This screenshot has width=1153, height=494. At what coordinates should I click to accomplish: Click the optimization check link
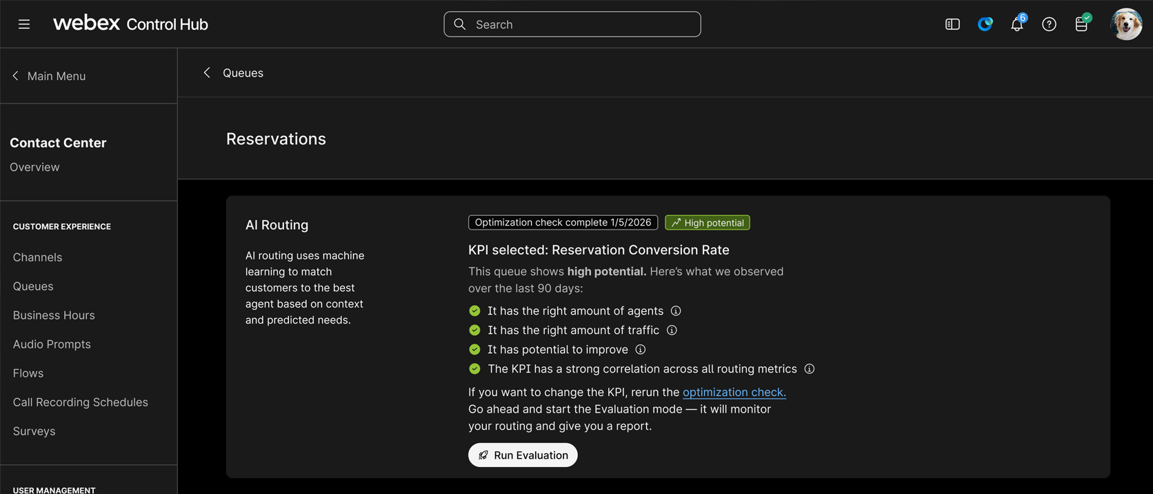tap(734, 392)
